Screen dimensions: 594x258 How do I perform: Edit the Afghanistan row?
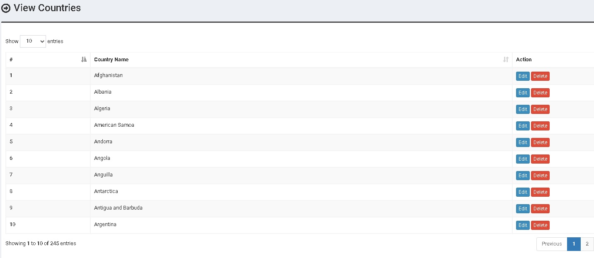click(523, 76)
